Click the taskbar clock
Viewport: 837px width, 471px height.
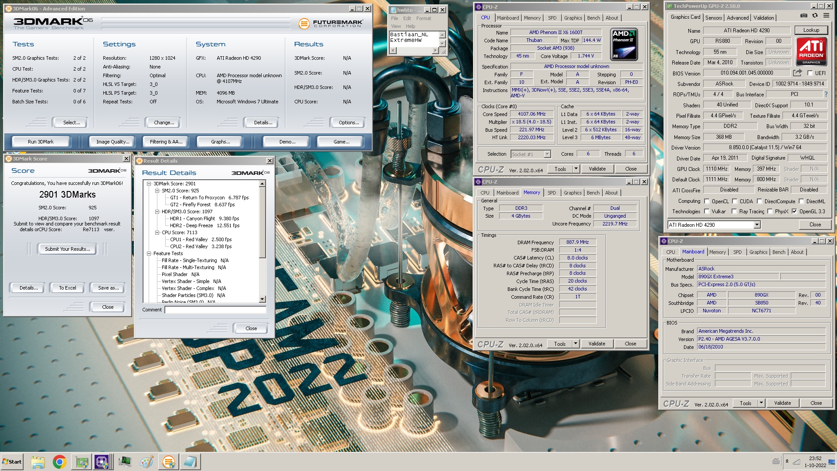[x=815, y=462]
